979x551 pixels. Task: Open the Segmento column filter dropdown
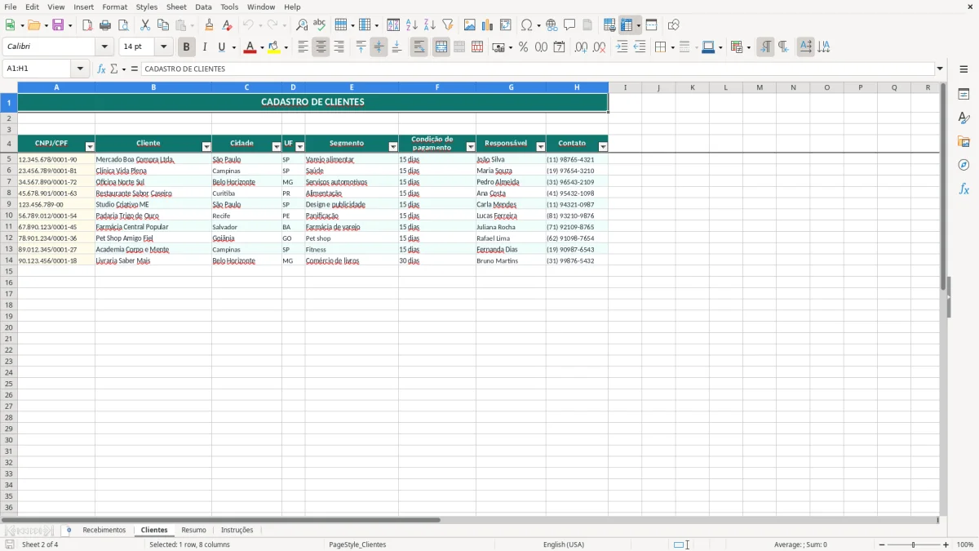click(x=393, y=147)
